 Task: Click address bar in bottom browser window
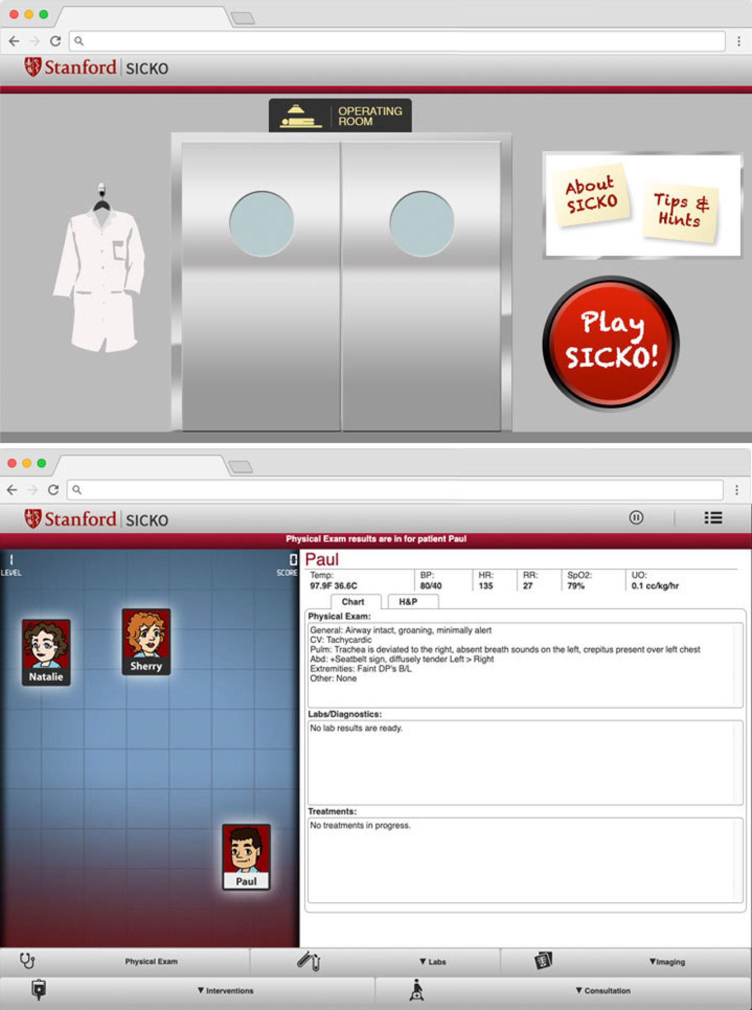[395, 490]
